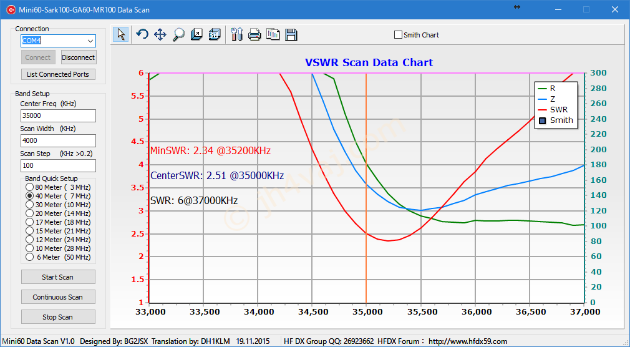Select 12 Meter (24 MHz) band

pyautogui.click(x=29, y=240)
